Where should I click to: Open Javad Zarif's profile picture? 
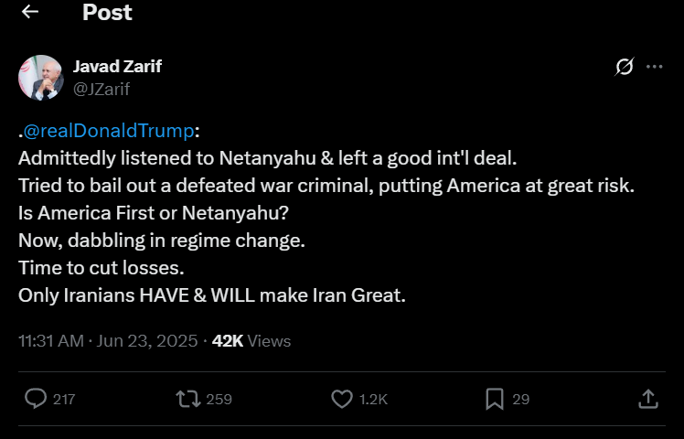click(40, 78)
